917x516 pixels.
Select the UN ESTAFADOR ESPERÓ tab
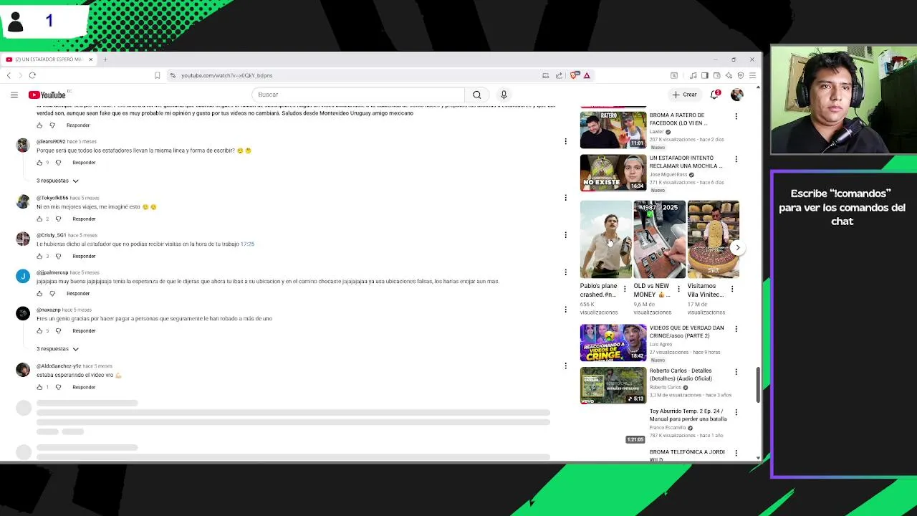[47, 59]
